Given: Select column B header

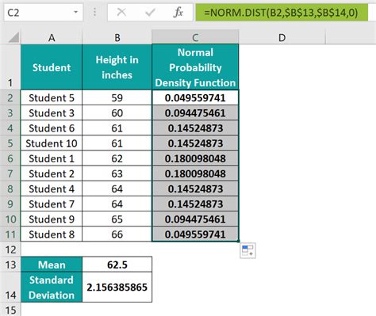Looking at the screenshot, I should pyautogui.click(x=117, y=37).
